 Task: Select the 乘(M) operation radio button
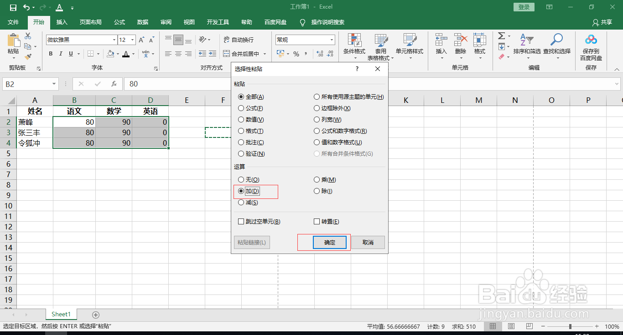(325, 180)
